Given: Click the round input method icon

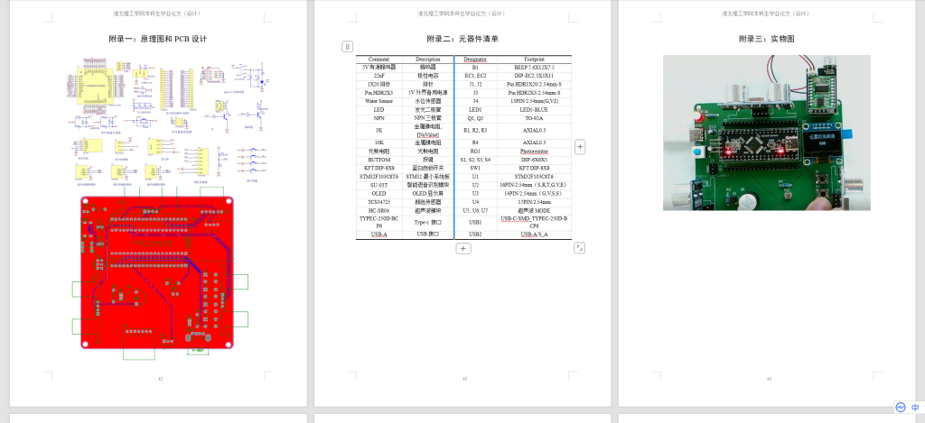Looking at the screenshot, I should tap(901, 407).
